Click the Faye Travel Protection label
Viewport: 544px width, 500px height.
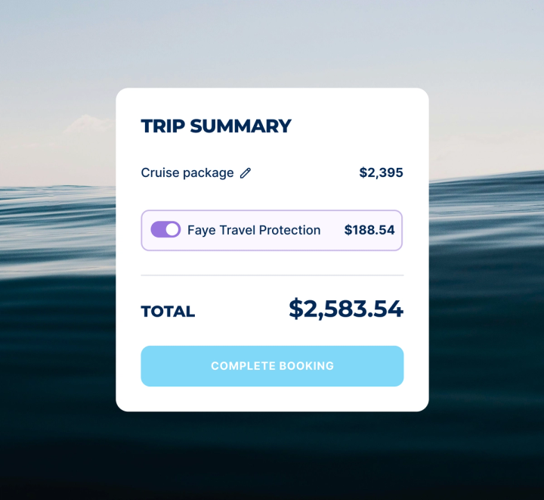(254, 230)
